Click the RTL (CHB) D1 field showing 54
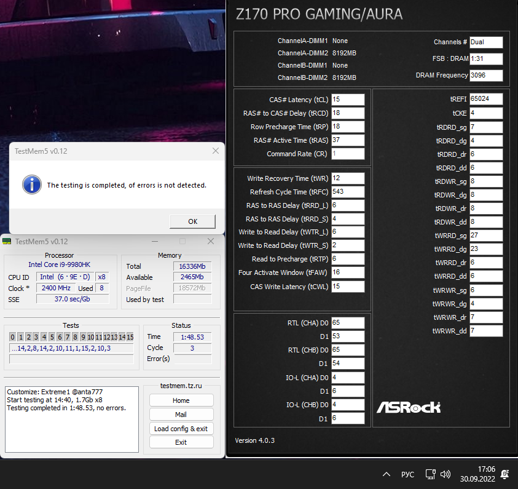Image resolution: width=518 pixels, height=489 pixels. coord(348,364)
